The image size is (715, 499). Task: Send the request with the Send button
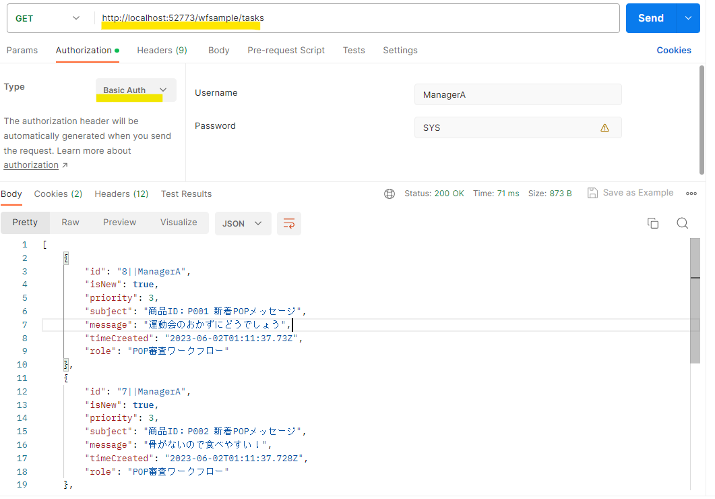(x=651, y=18)
